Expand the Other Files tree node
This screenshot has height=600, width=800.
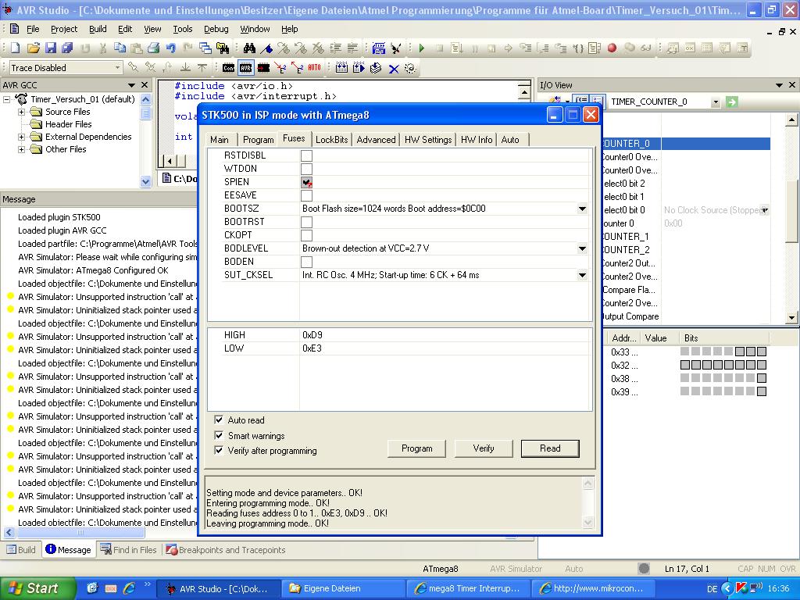21,149
